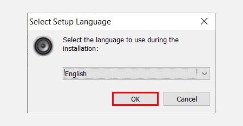The width and height of the screenshot is (243, 126).
Task: Focus the dotted English selection box
Action: 131,74
